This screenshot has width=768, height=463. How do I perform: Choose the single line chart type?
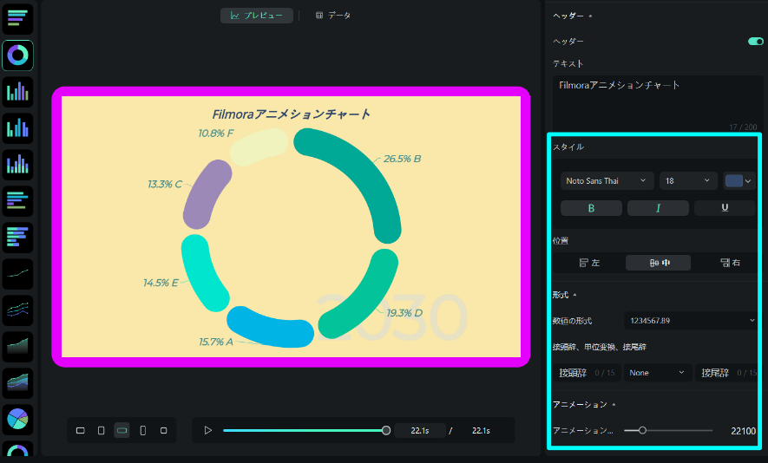[17, 274]
